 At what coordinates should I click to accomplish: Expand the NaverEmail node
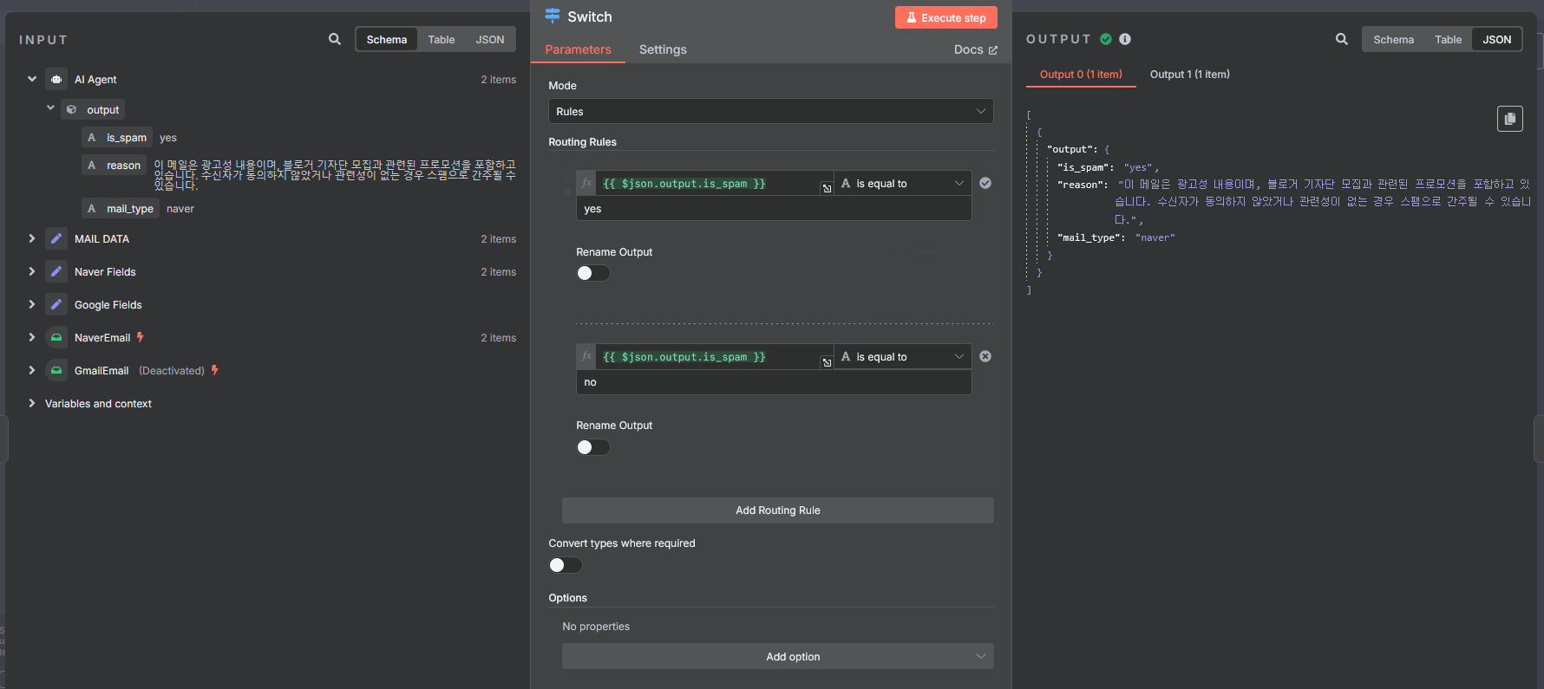[x=32, y=337]
